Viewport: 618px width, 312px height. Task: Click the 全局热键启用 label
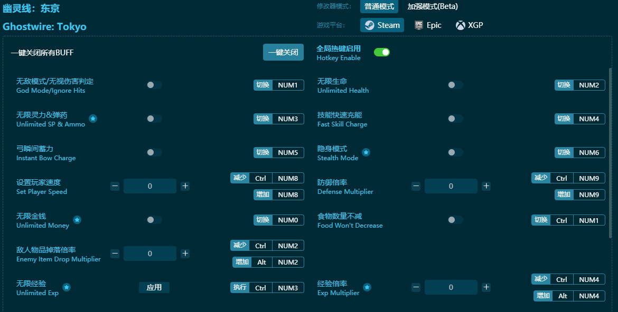(339, 48)
